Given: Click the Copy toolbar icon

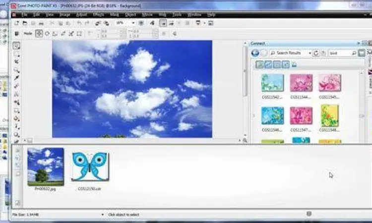Looking at the screenshot, I should 61,23.
